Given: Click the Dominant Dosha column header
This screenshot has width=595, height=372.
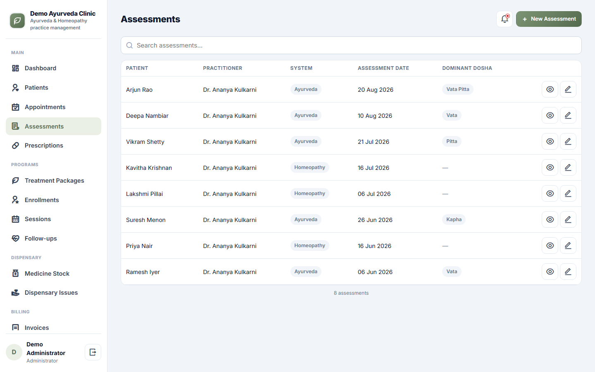Looking at the screenshot, I should click(x=467, y=68).
